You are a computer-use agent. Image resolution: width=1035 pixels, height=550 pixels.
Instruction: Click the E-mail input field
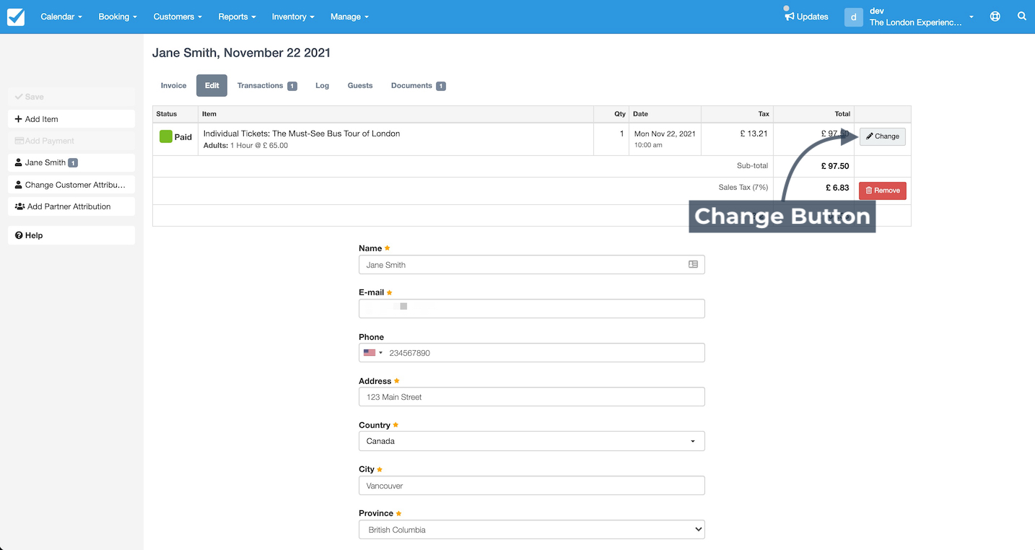pos(531,309)
